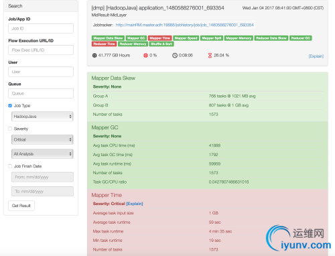This screenshot has height=256, width=335.
Task: Click the Min task runtime label
Action: click(x=107, y=241)
